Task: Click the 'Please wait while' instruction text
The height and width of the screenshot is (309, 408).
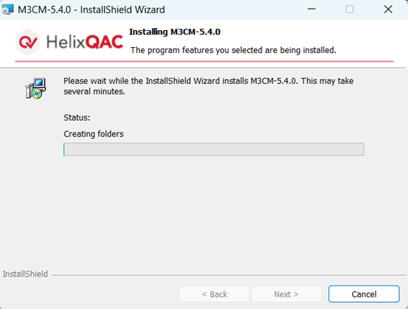Action: 208,86
